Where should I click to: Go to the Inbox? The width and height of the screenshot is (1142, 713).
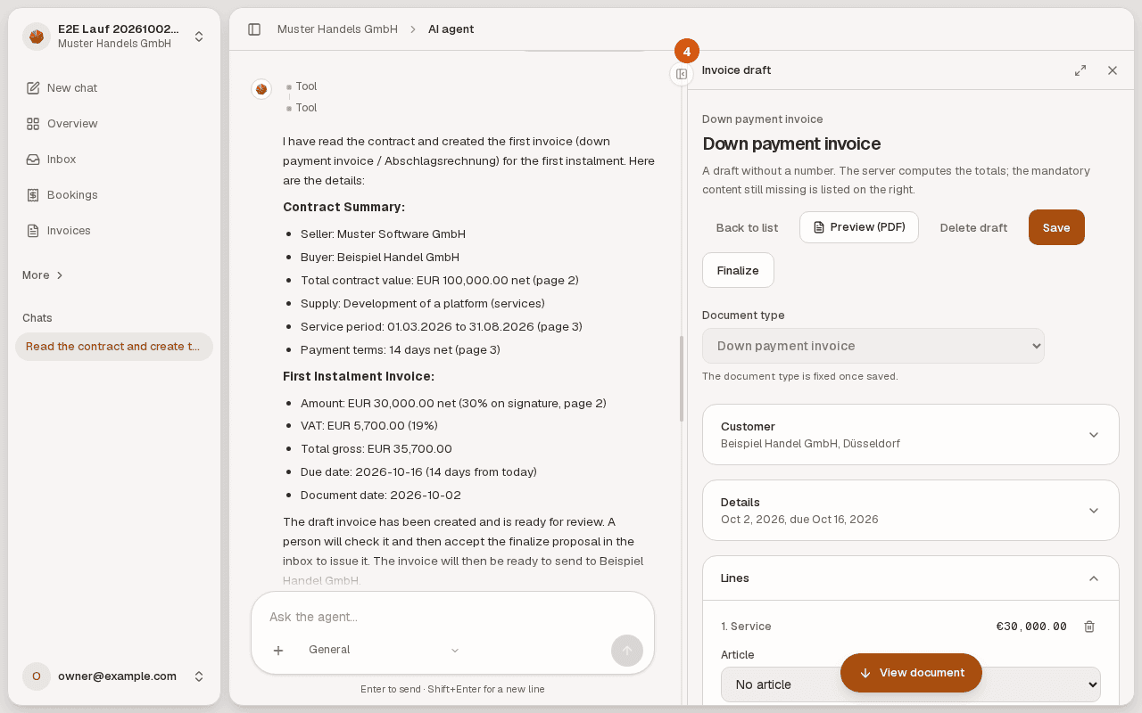114,160
